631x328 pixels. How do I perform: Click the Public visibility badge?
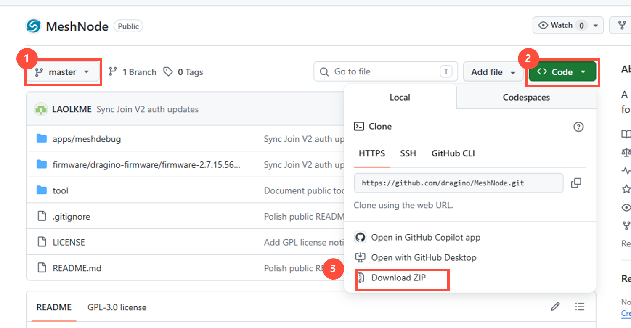128,26
